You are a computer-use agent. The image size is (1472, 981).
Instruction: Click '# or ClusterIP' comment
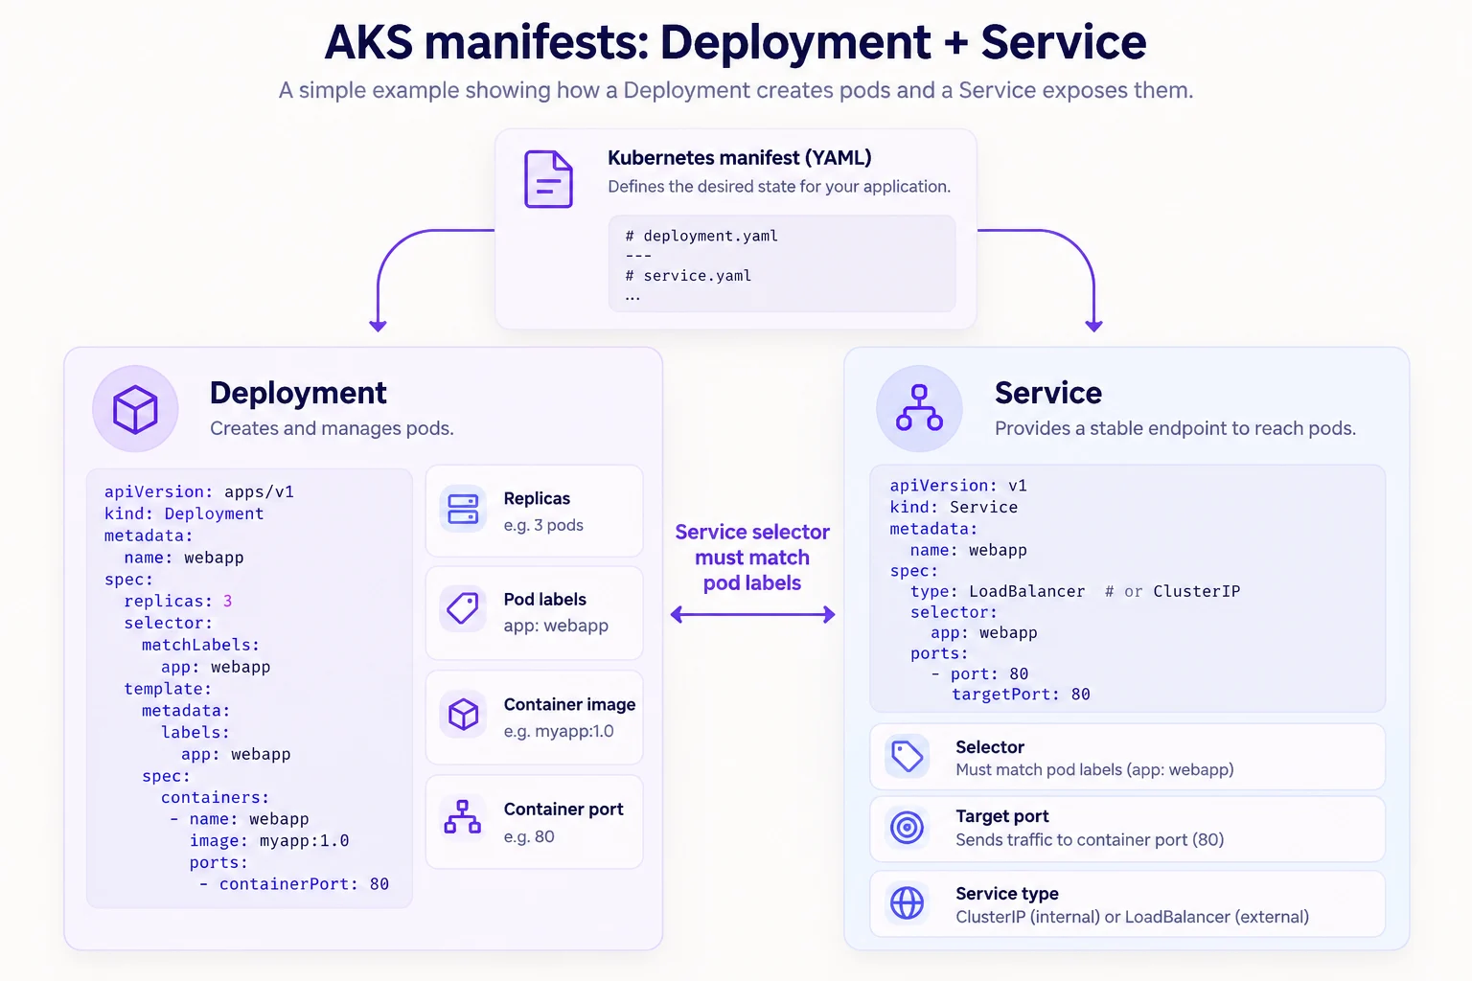[1172, 591]
